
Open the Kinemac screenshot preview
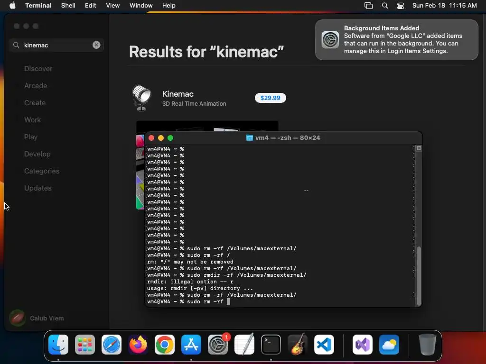click(207, 126)
